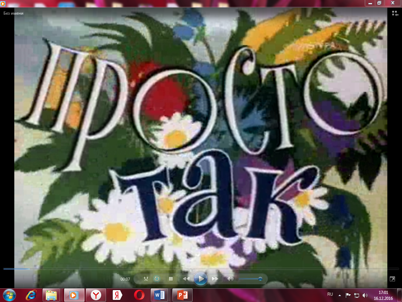Open the Windows Start menu
This screenshot has height=302, width=402.
(9, 295)
